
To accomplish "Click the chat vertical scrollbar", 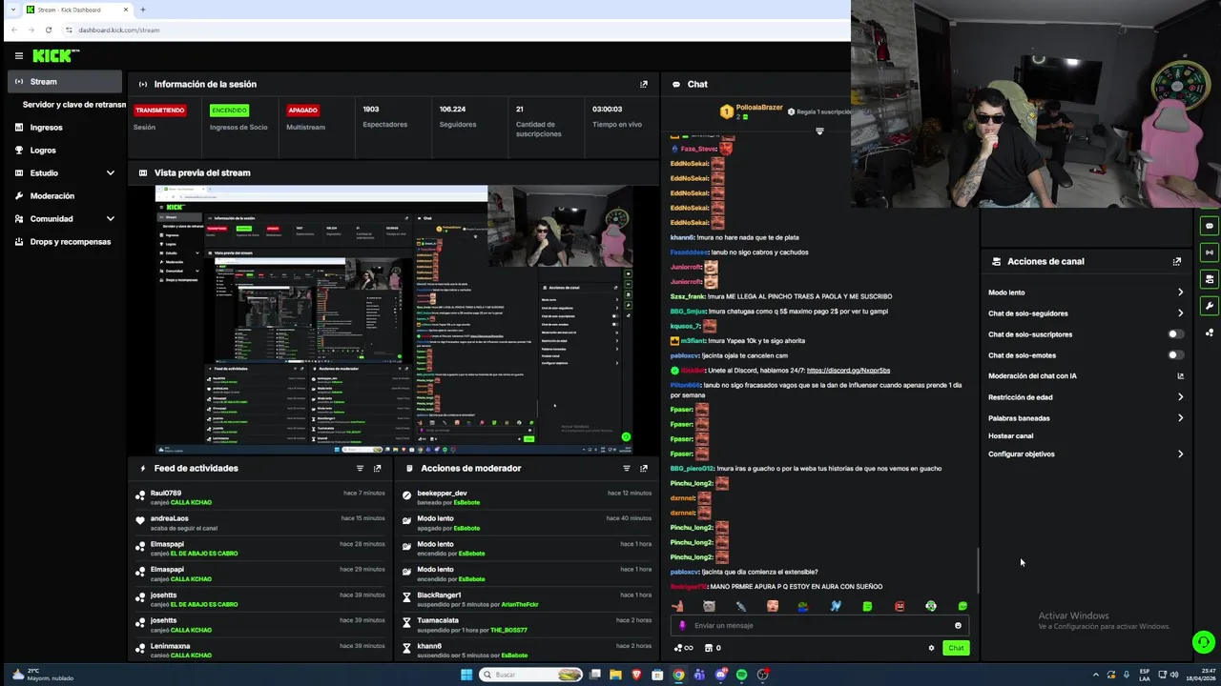I will [x=979, y=570].
